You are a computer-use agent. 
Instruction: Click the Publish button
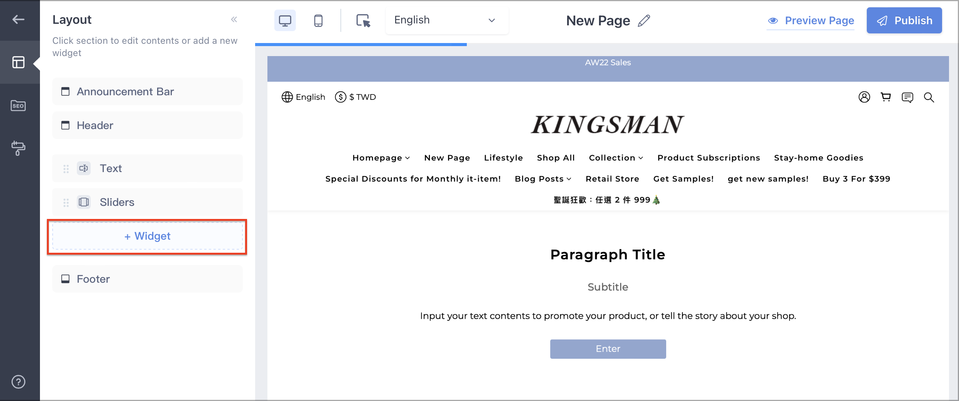[904, 20]
